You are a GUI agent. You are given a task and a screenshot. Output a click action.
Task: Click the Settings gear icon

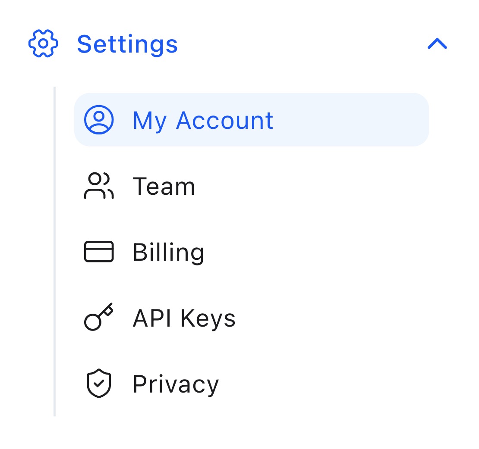pos(43,44)
